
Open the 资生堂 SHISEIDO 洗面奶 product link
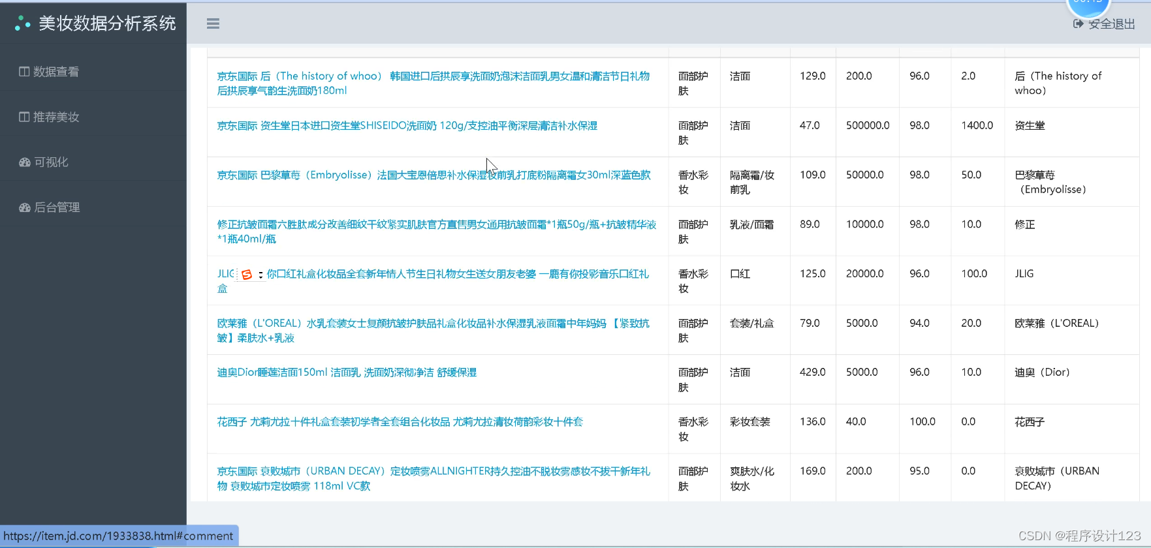pos(407,126)
